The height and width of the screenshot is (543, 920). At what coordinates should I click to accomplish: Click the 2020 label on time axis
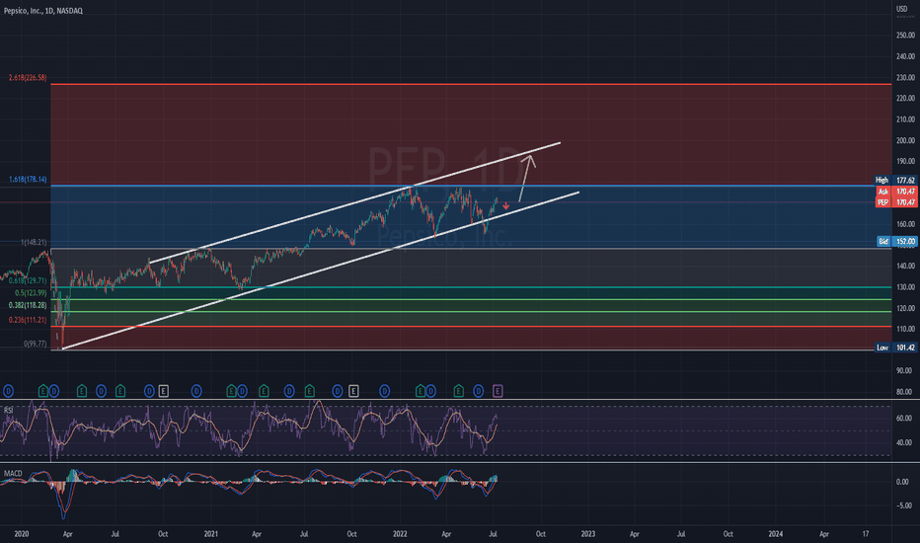click(x=21, y=533)
